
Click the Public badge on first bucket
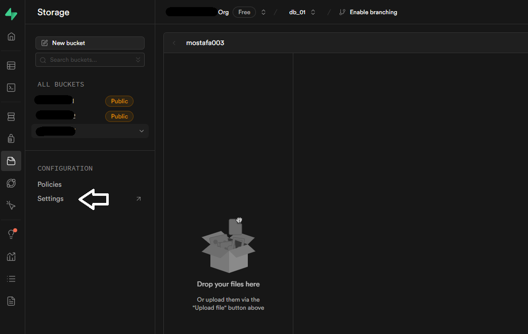coord(119,101)
